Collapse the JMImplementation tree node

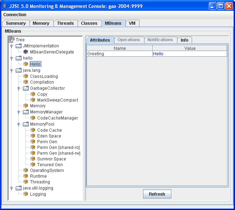pos(11,46)
